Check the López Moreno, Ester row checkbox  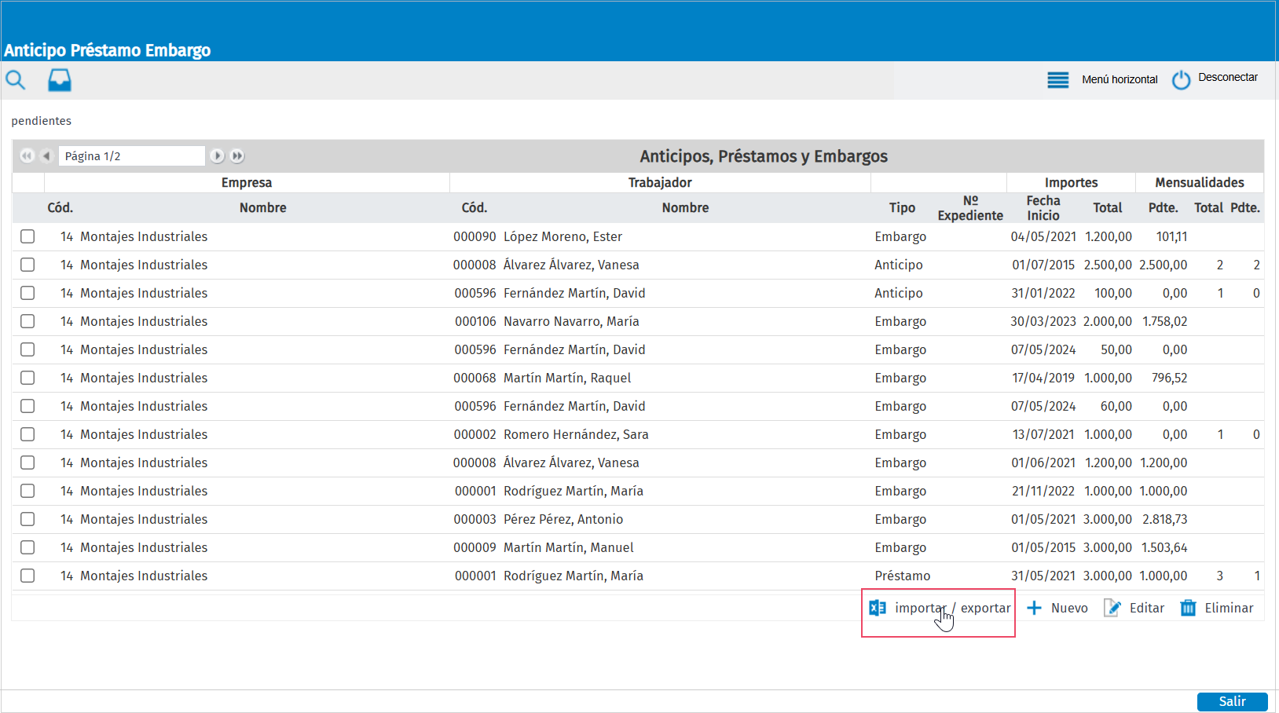click(27, 236)
